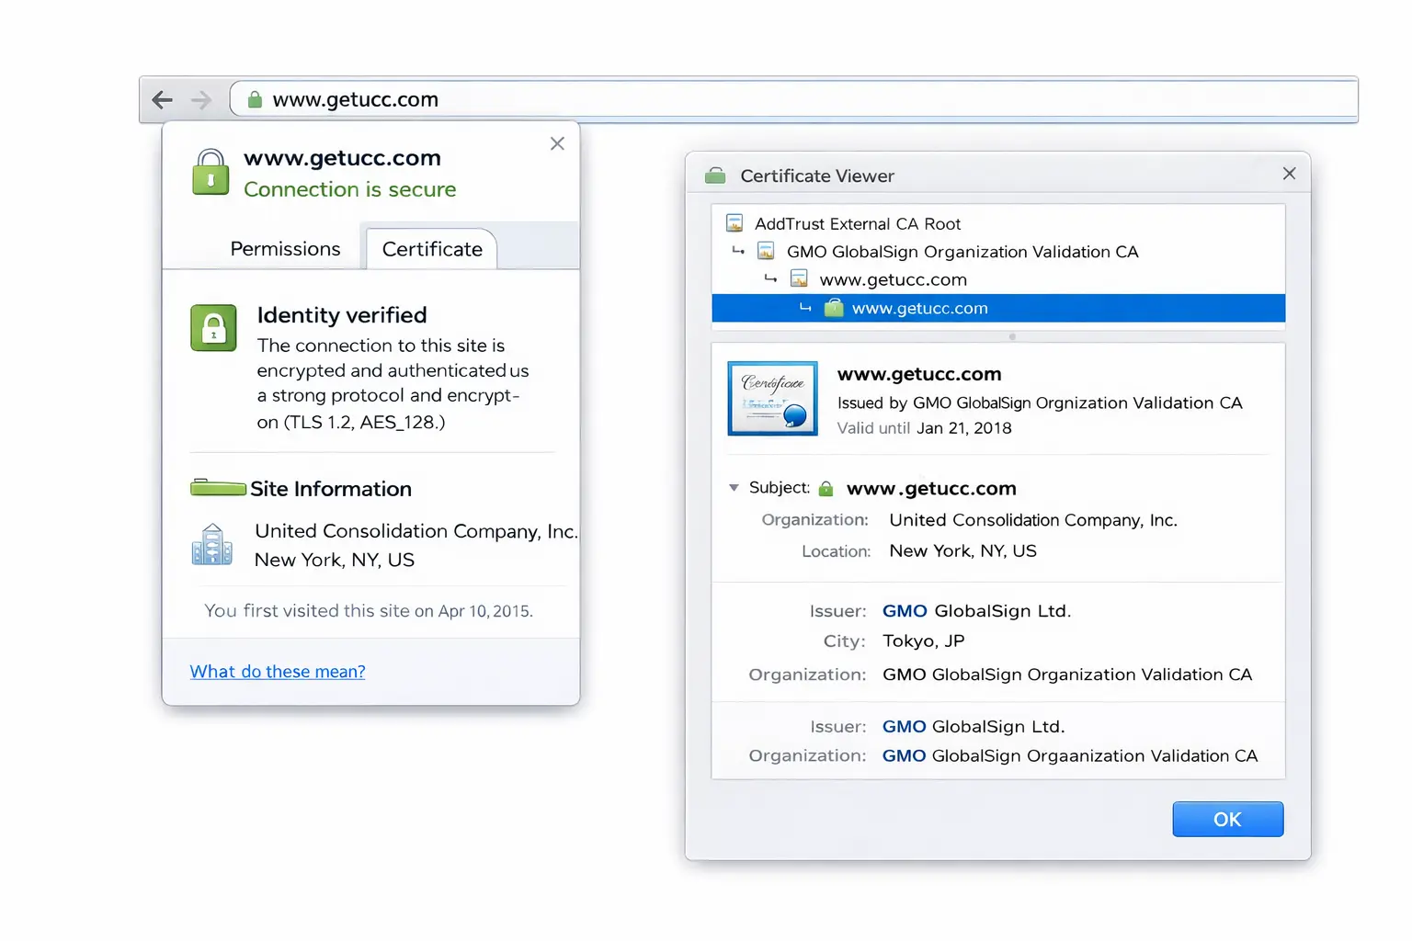Click the large padlock beside Connection is secure
The image size is (1412, 941).
(x=211, y=172)
